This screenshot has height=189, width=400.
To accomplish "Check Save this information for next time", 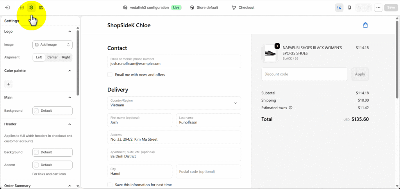I will click(x=110, y=185).
